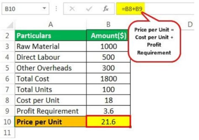Click the Price per Unit callout bubble

(154, 41)
